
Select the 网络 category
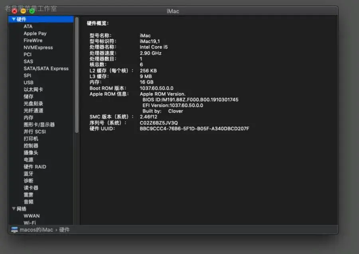click(x=21, y=209)
